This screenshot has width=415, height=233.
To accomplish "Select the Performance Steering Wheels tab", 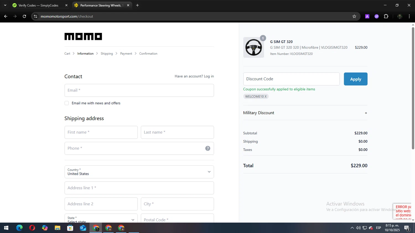I will [x=102, y=5].
